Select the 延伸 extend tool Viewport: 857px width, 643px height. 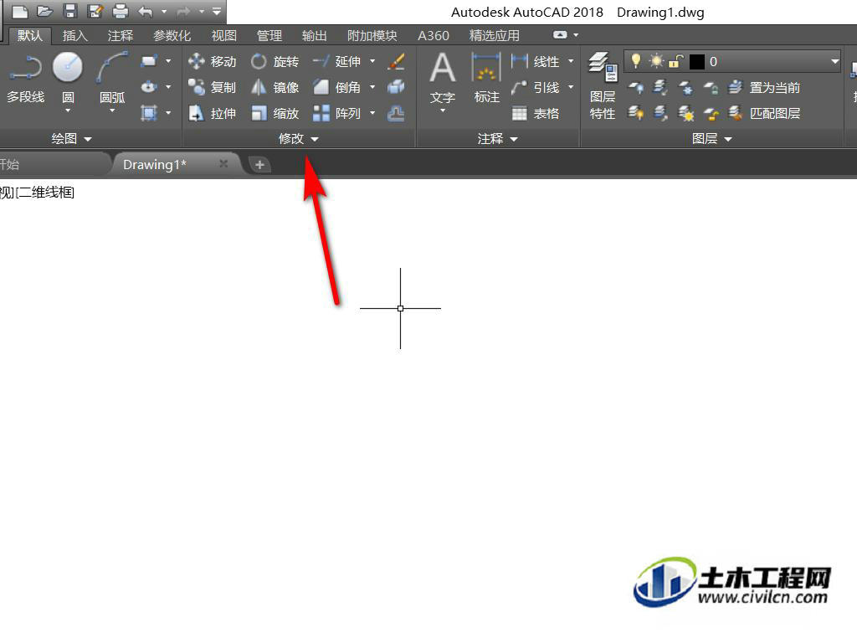tap(336, 61)
